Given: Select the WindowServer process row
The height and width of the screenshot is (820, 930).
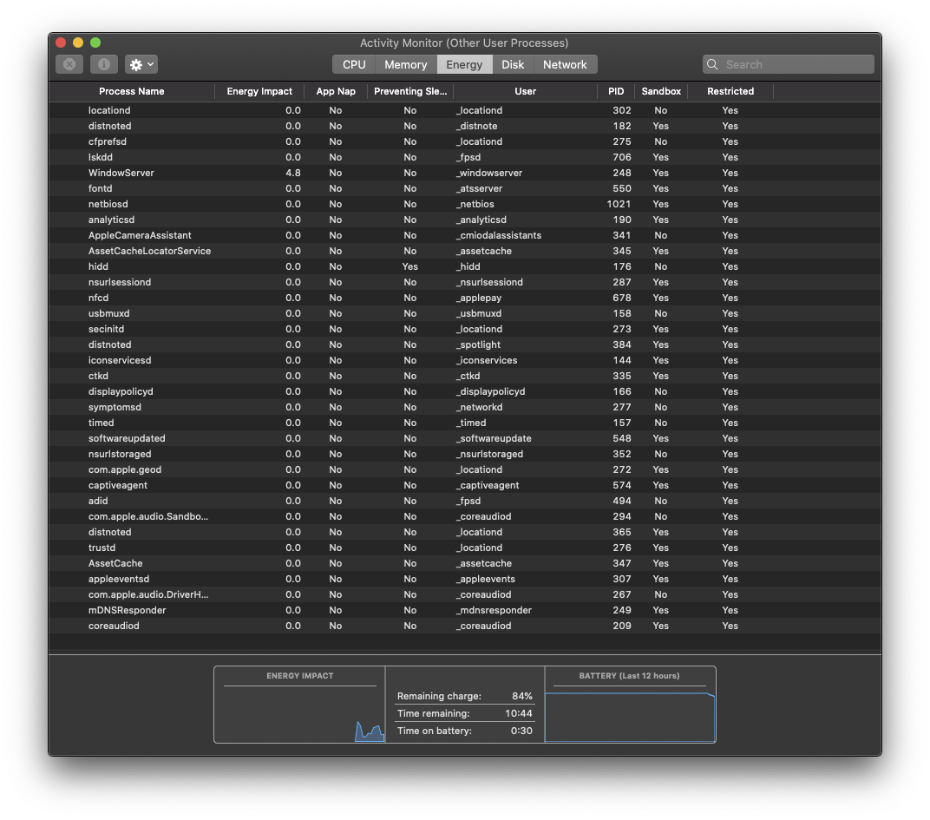Looking at the screenshot, I should pos(465,173).
